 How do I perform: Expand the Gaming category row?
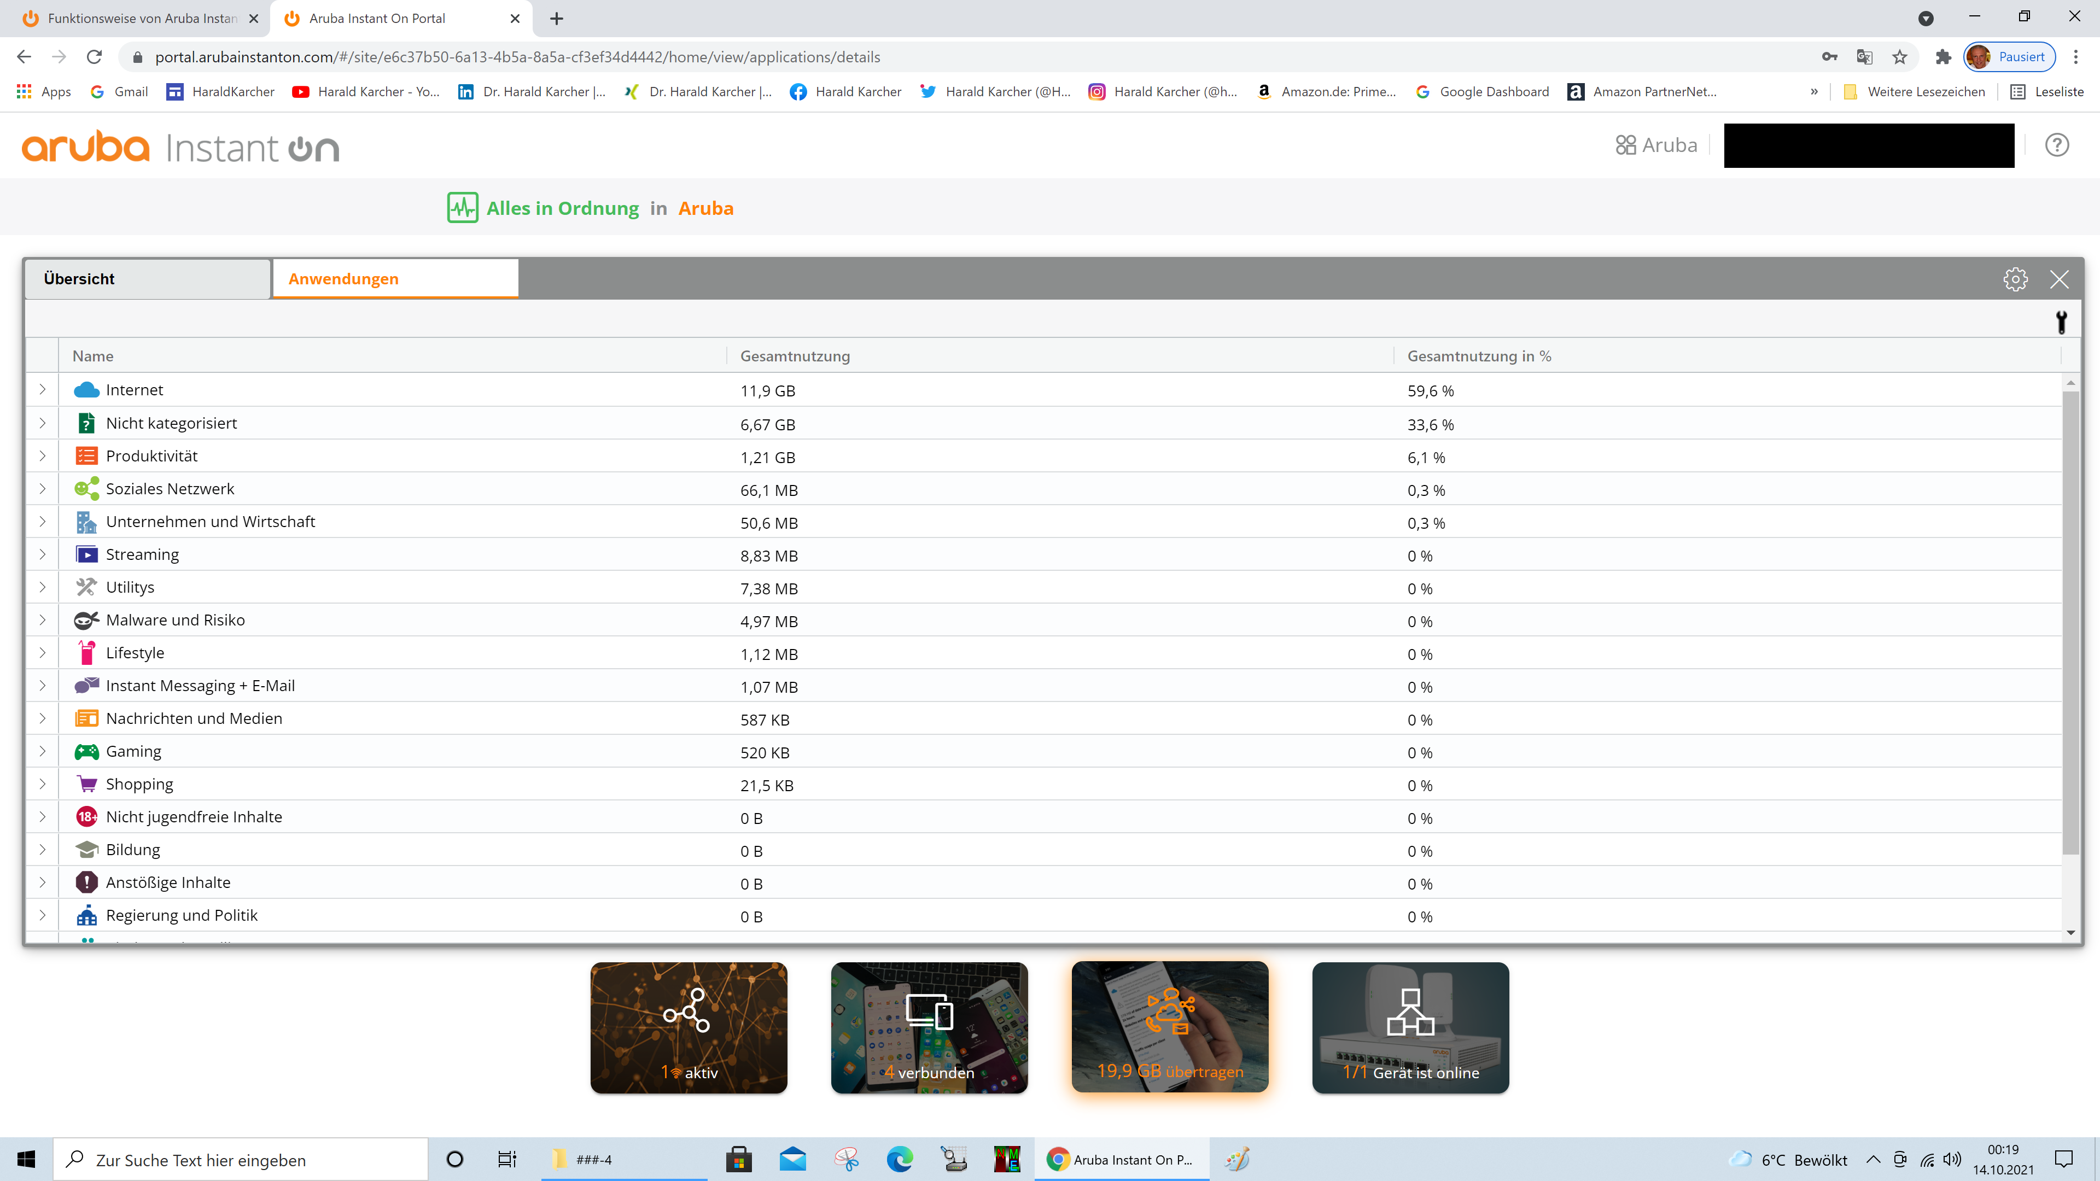pyautogui.click(x=43, y=751)
